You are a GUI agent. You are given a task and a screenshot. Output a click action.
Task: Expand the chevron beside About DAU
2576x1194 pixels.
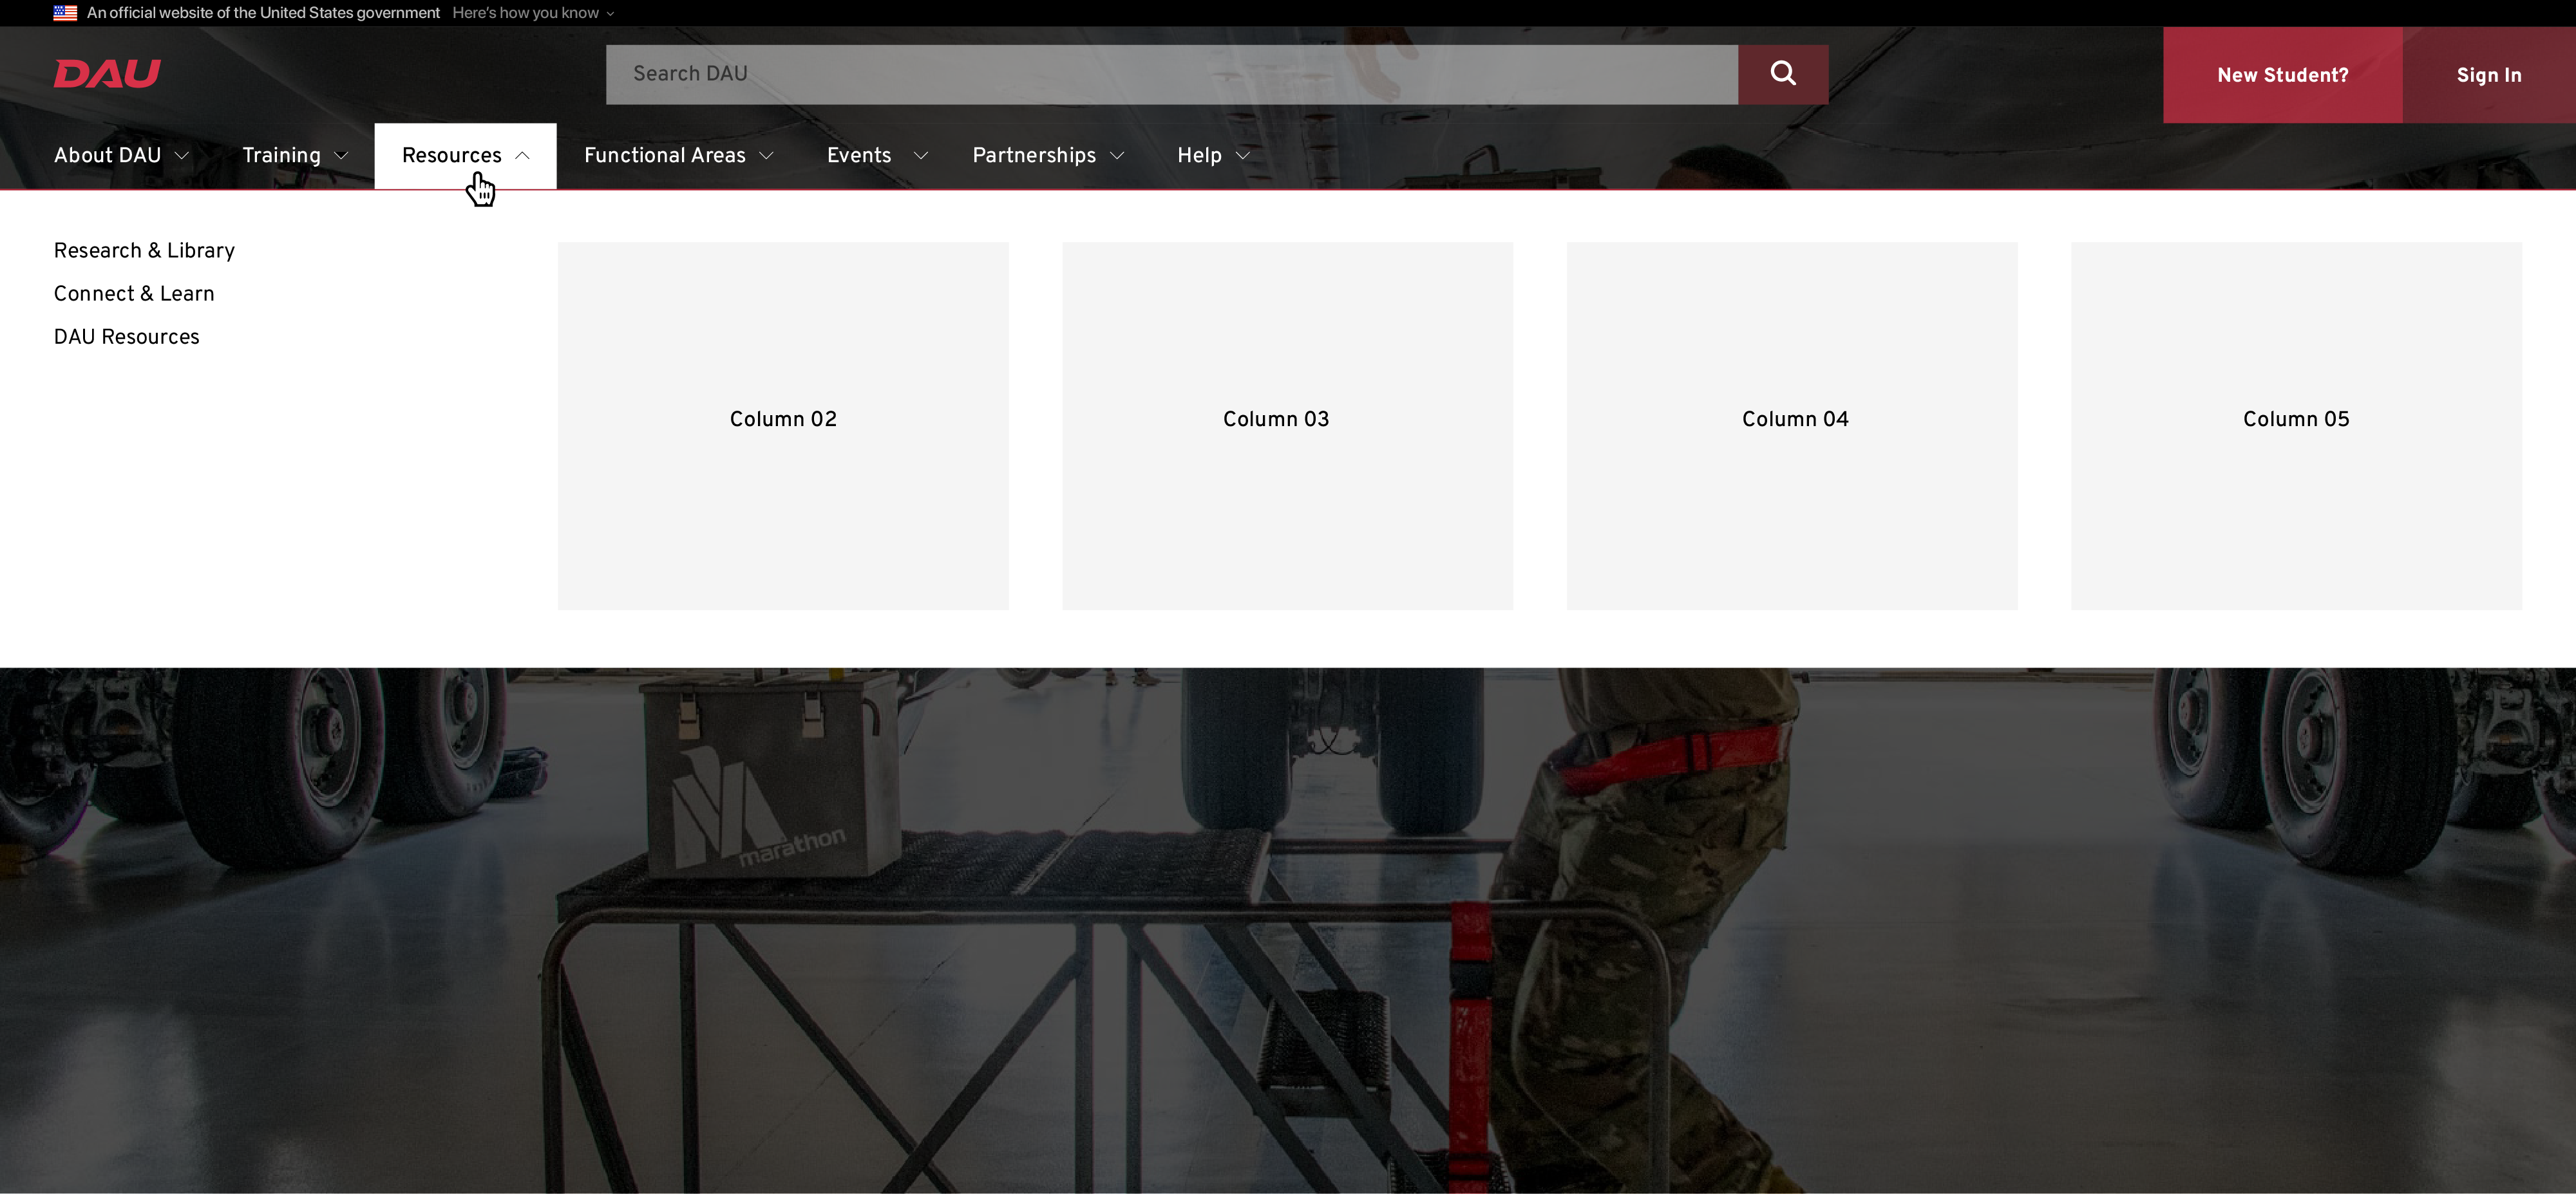(x=182, y=156)
